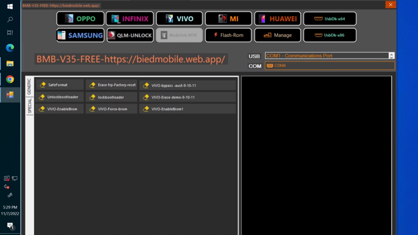Screen dimensions: 418x235
Task: Open Windows taskbar search
Action: pyautogui.click(x=10, y=20)
